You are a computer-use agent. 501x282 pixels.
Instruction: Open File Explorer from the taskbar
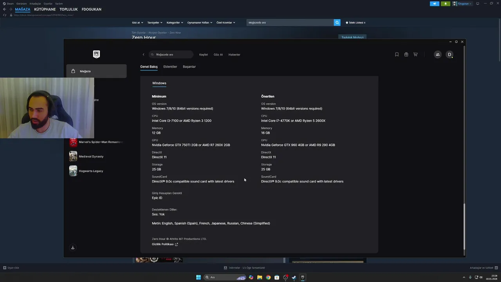tap(260, 277)
